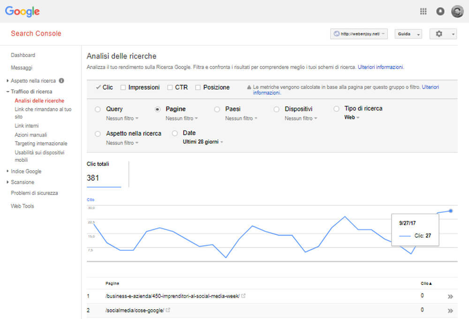Enable the Impressioni checkbox
469x319 pixels.
[123, 87]
